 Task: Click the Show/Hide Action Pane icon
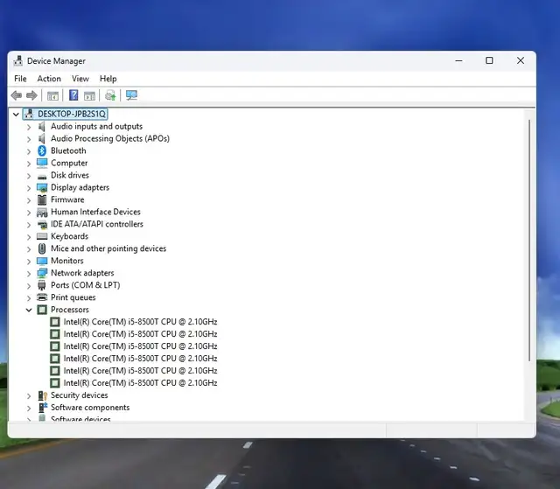89,95
